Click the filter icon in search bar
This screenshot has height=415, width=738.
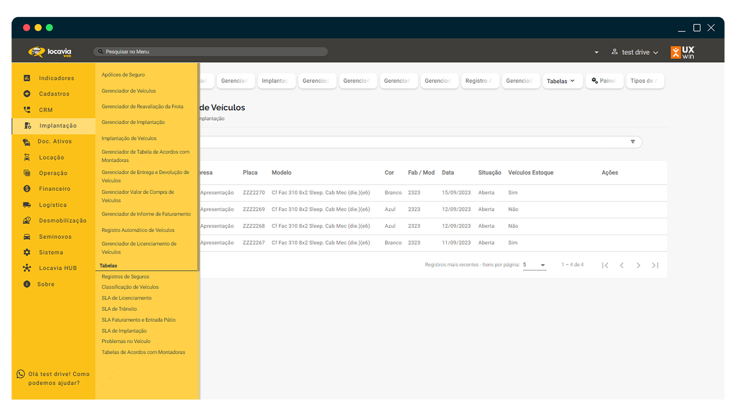tap(633, 142)
